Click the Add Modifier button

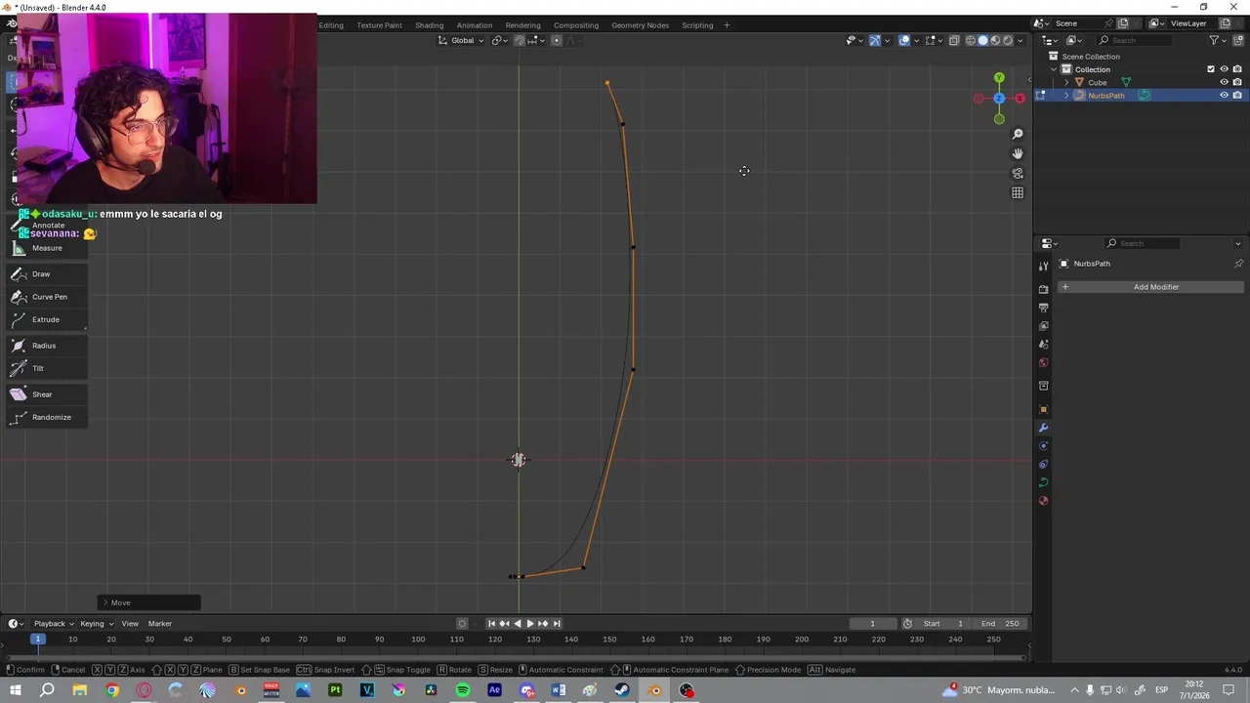coord(1148,287)
